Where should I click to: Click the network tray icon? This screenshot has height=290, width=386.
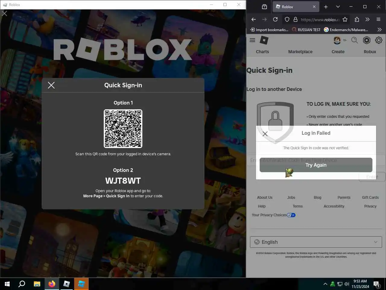tap(340, 284)
